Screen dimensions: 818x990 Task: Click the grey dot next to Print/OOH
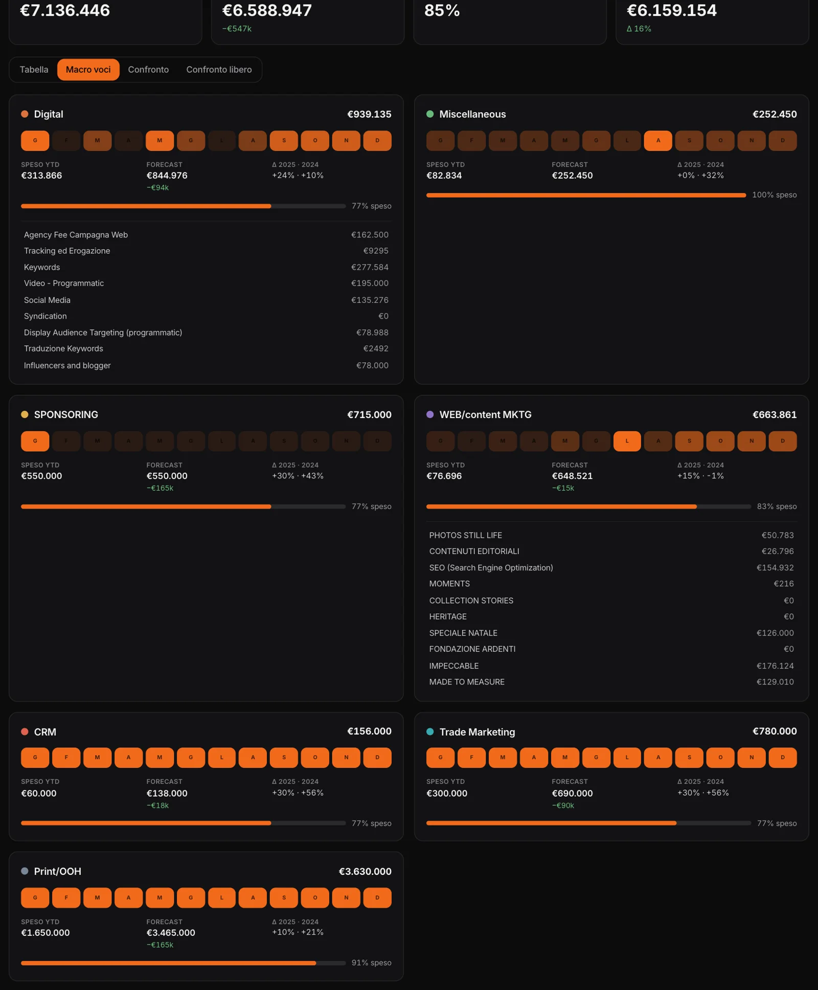[x=25, y=871]
